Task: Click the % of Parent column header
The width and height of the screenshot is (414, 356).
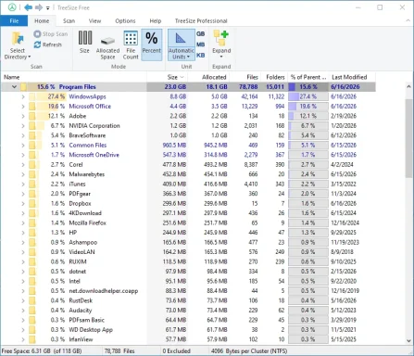Action: pos(307,77)
